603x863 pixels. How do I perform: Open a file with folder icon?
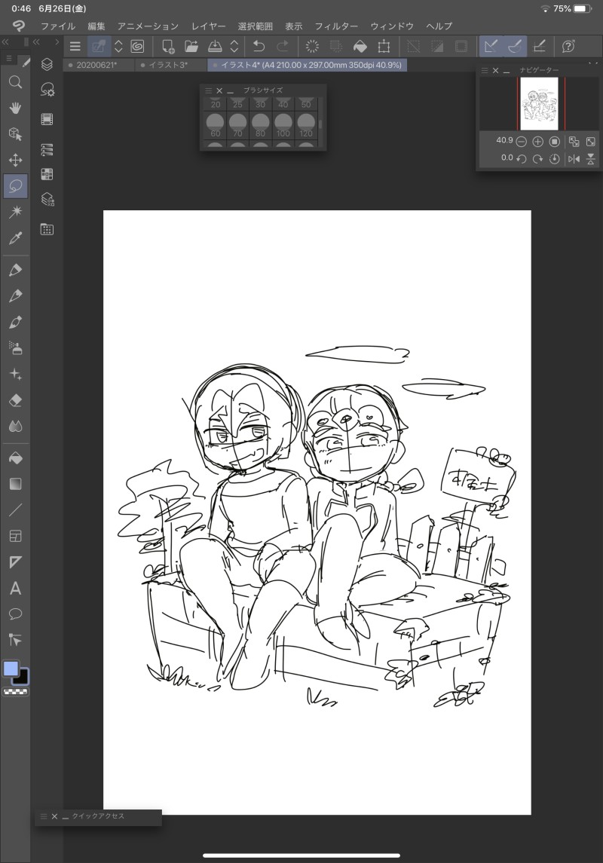(191, 46)
